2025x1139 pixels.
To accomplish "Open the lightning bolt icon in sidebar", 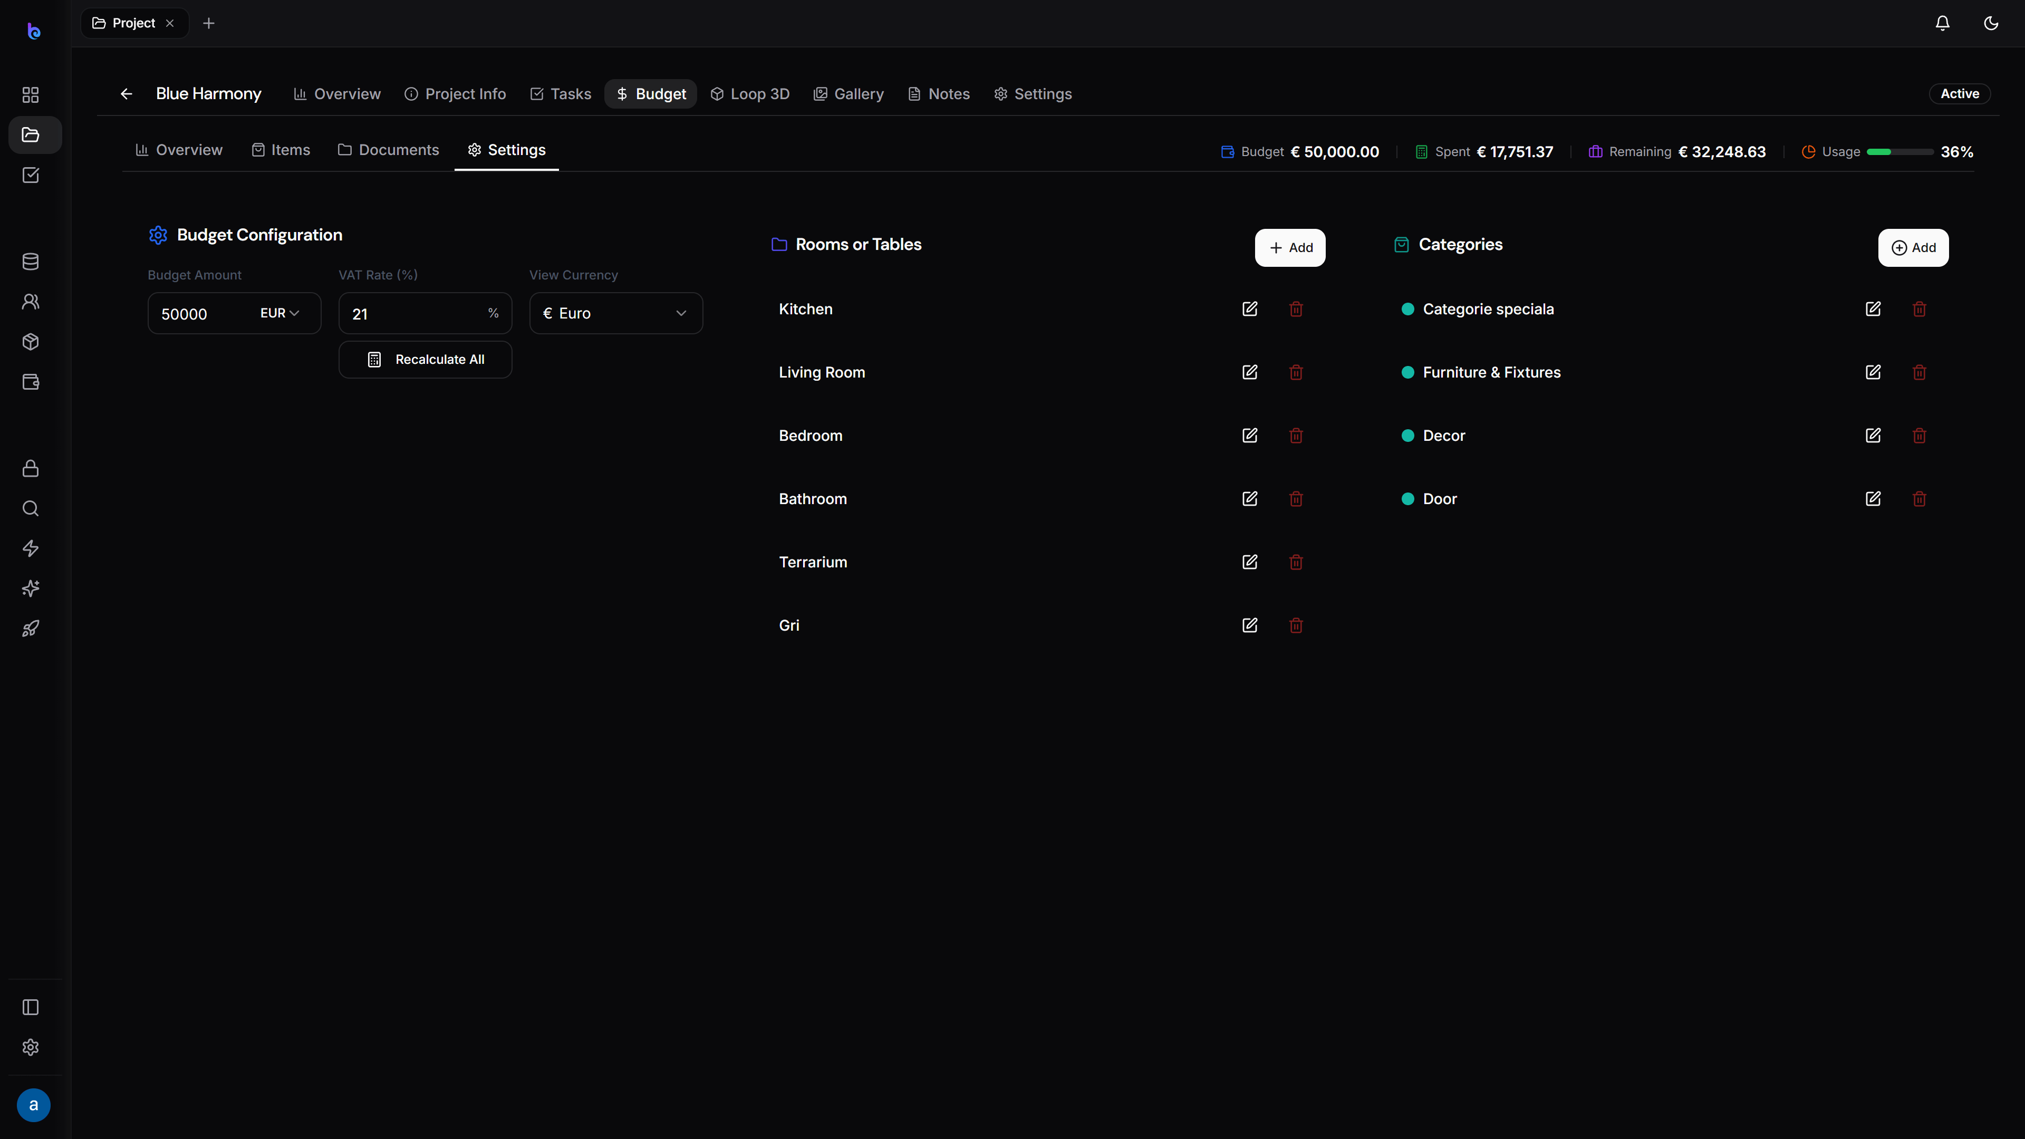I will click(31, 548).
